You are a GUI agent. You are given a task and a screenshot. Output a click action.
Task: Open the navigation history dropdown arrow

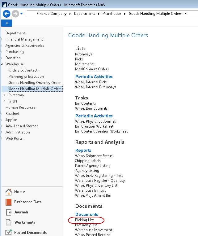click(22, 14)
